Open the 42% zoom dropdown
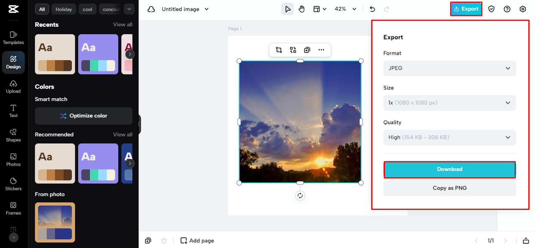This screenshot has height=248, width=535. click(x=345, y=9)
